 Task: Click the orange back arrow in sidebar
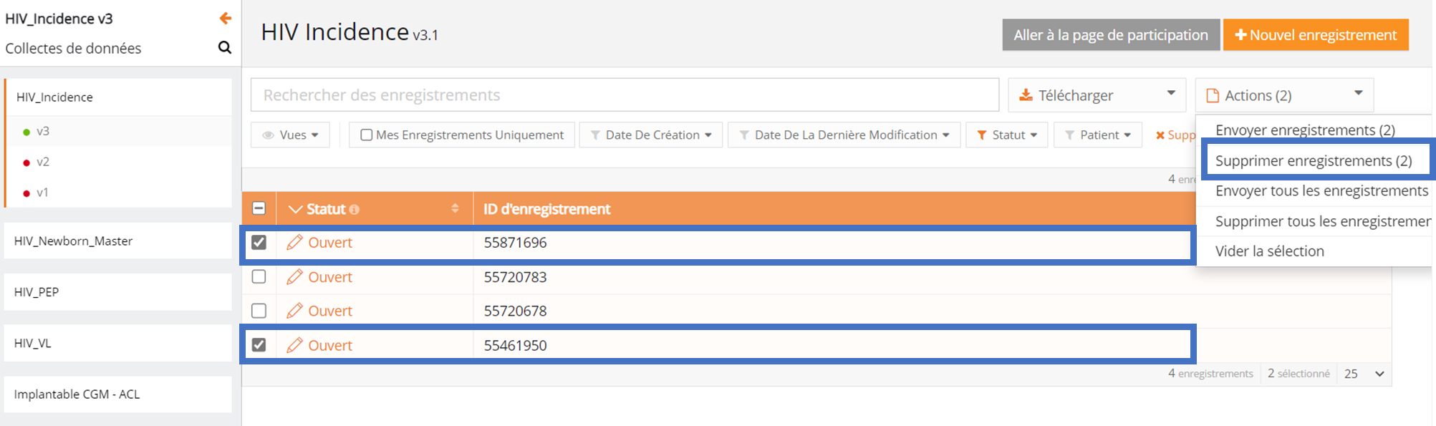(225, 19)
